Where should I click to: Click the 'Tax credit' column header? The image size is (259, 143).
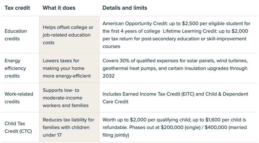(x=17, y=8)
